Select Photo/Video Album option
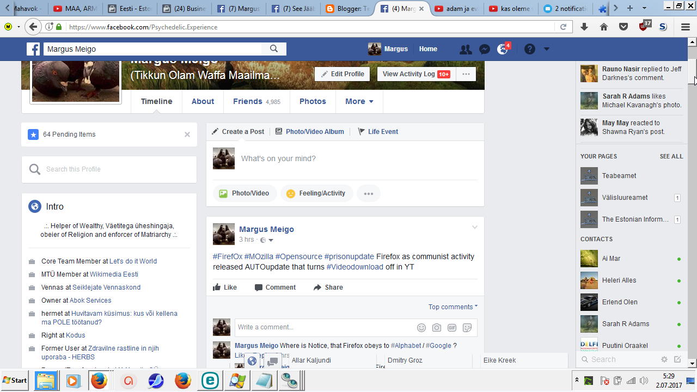Viewport: 697px width, 392px height. (309, 132)
